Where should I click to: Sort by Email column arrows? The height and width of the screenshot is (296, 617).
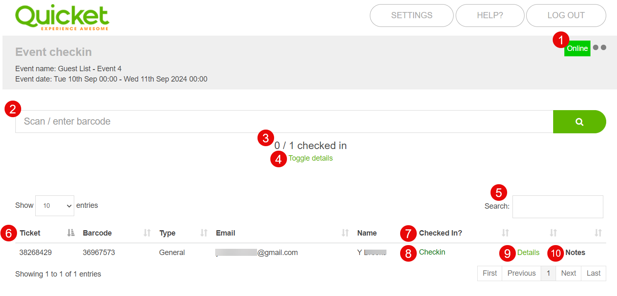[x=345, y=233]
